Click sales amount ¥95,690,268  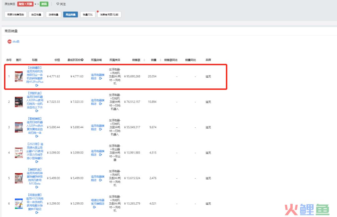132,76
